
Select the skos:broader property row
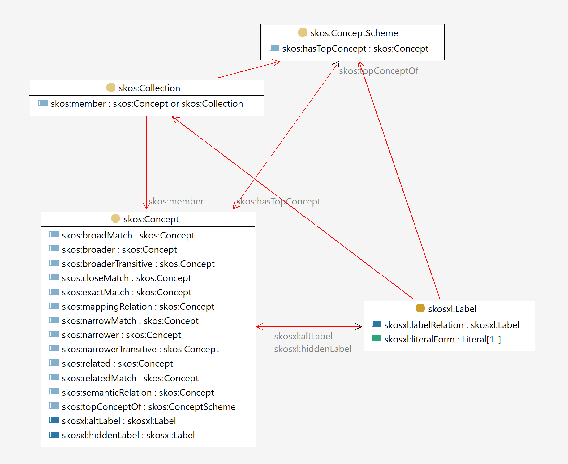click(x=119, y=250)
